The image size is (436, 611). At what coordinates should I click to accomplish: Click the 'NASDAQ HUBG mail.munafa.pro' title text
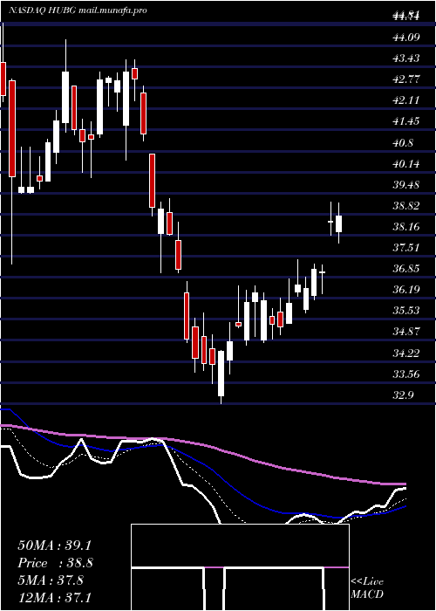[x=78, y=10]
